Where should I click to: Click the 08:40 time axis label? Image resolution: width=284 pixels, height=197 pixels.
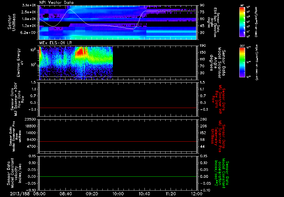[66, 194]
